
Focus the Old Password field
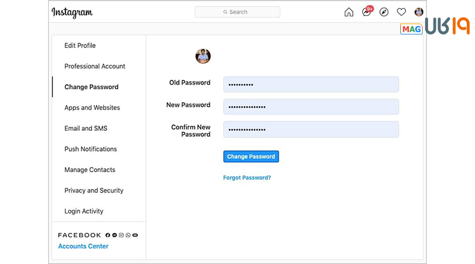click(311, 84)
